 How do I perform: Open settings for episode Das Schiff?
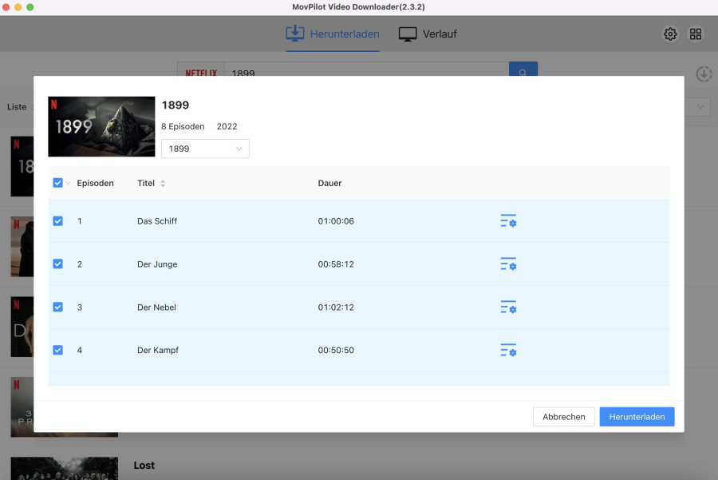508,221
